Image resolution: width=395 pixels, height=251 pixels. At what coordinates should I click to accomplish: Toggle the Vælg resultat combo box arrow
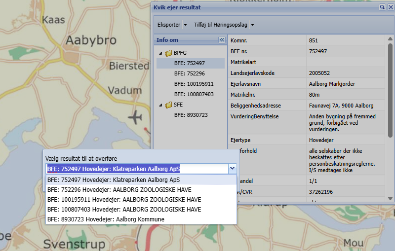click(233, 169)
